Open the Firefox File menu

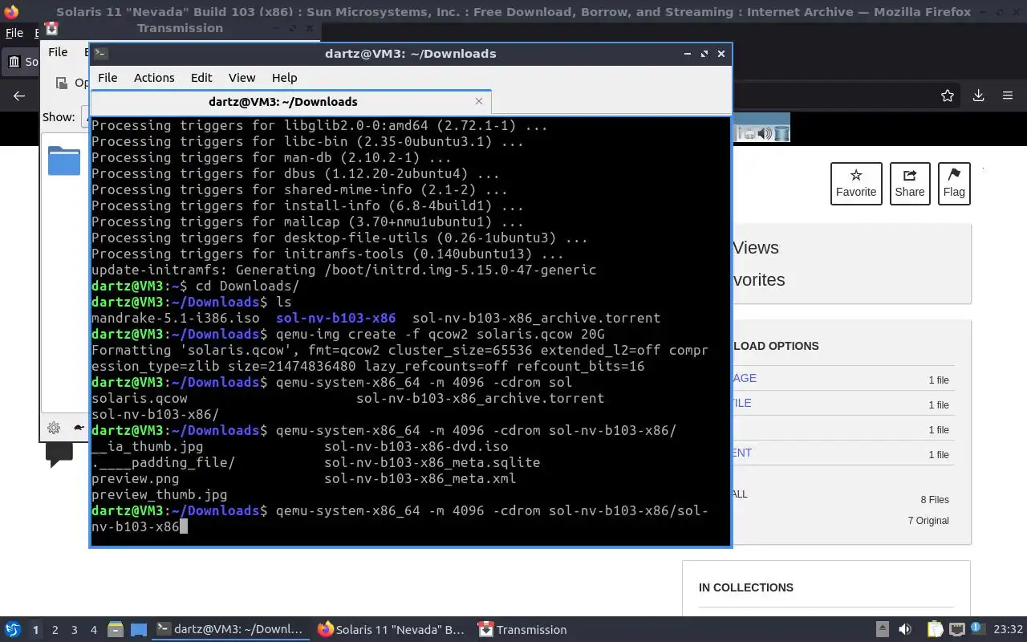pyautogui.click(x=14, y=33)
